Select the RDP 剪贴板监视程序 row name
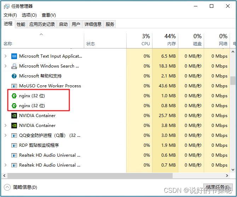The image size is (237, 197). [39, 145]
